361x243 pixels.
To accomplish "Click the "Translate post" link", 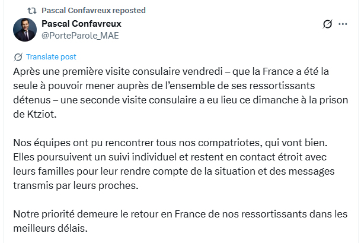I will (52, 57).
